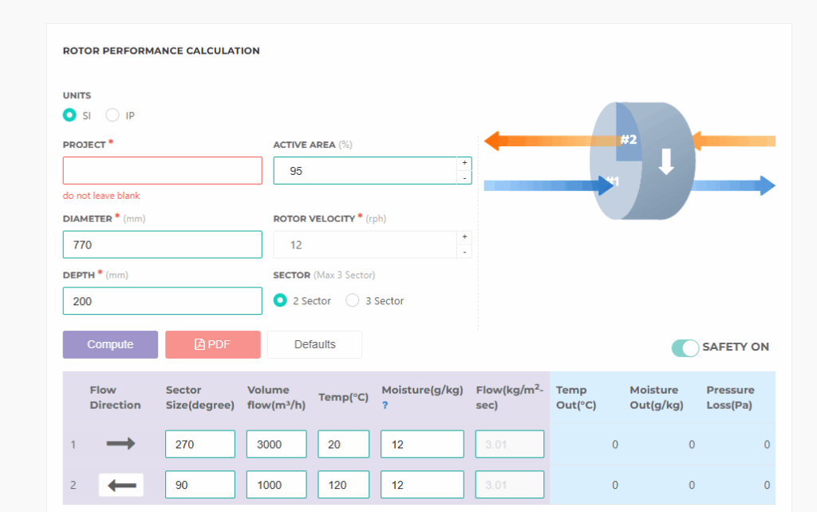Click the Volume flow(m³/h) column header
The width and height of the screenshot is (817, 512).
[x=276, y=397]
